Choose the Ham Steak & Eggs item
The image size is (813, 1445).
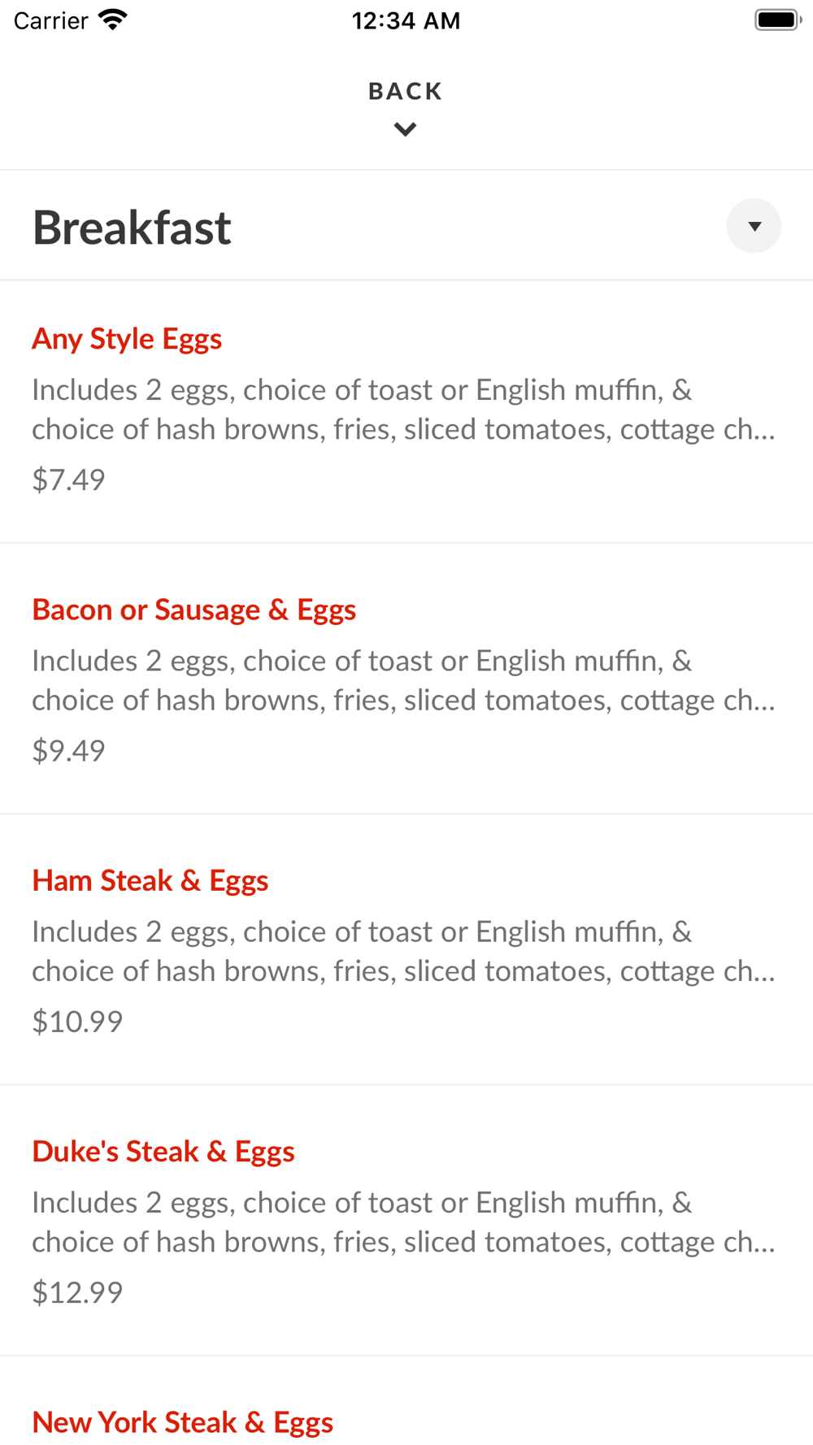point(150,880)
